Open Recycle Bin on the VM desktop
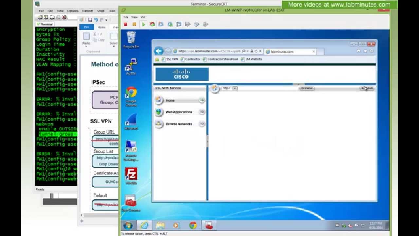The width and height of the screenshot is (419, 236). click(x=131, y=40)
